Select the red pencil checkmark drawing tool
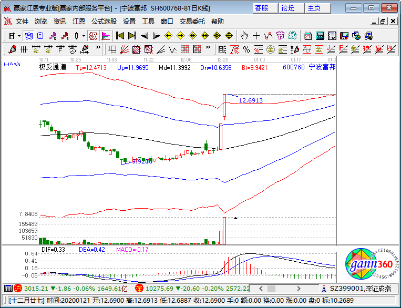401x308 pixels. tap(12, 49)
